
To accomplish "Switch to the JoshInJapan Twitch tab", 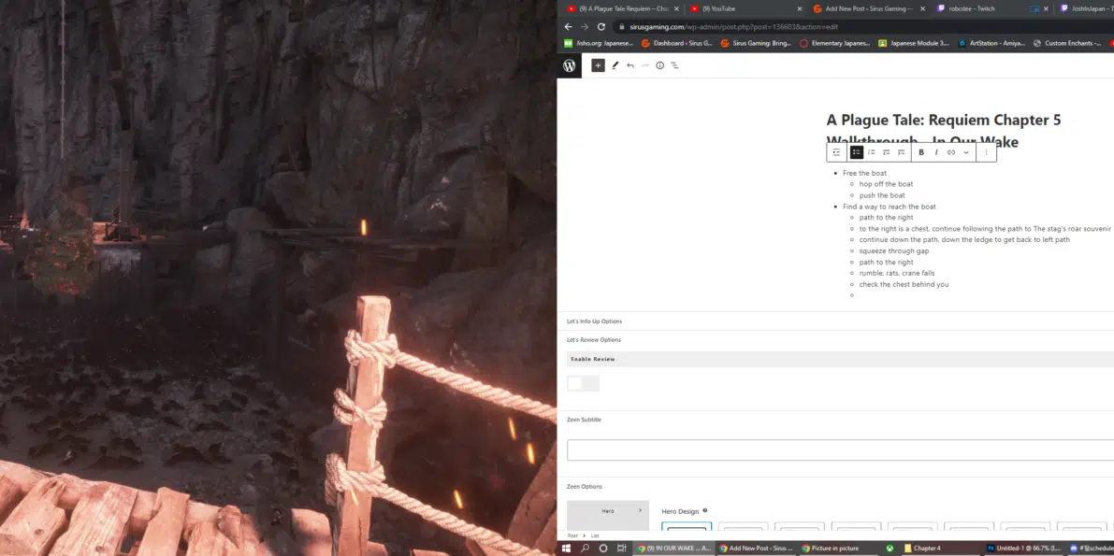I will (x=1086, y=8).
